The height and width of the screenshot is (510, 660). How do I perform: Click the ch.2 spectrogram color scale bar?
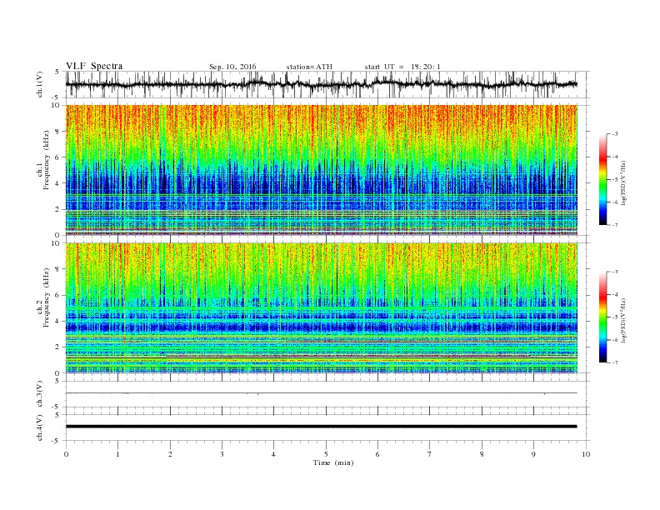click(603, 317)
